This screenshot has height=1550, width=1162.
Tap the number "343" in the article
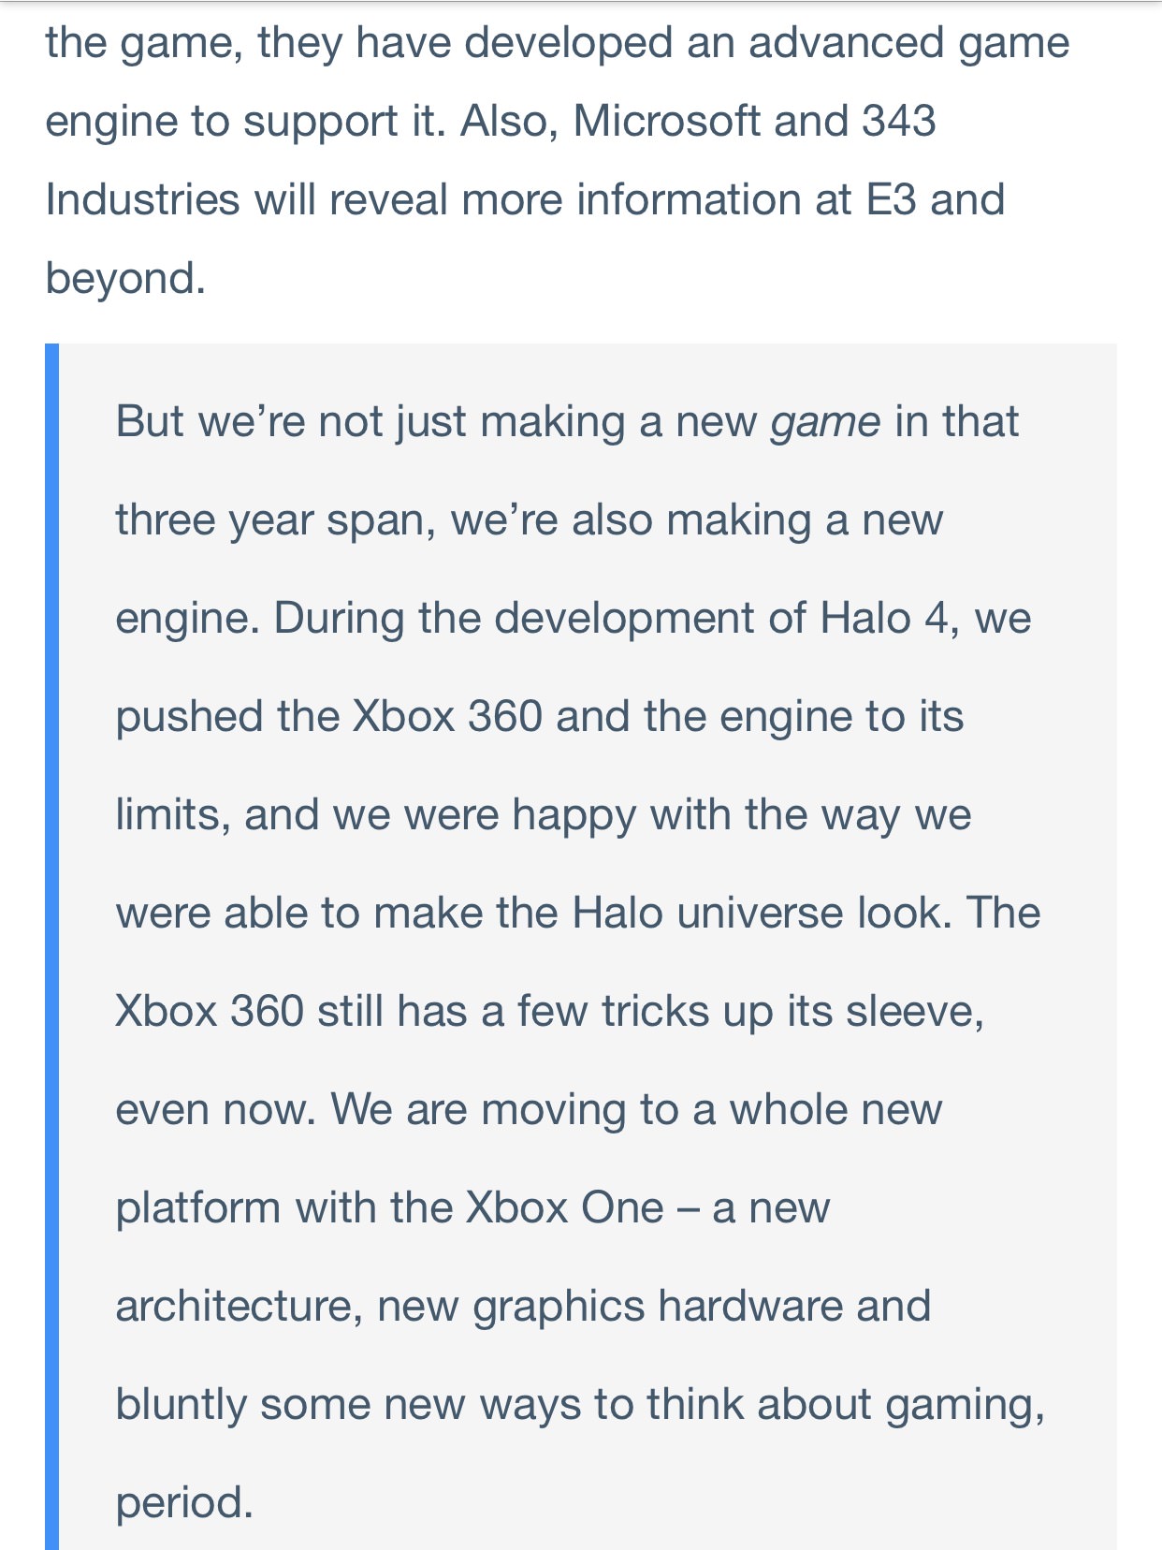point(898,122)
